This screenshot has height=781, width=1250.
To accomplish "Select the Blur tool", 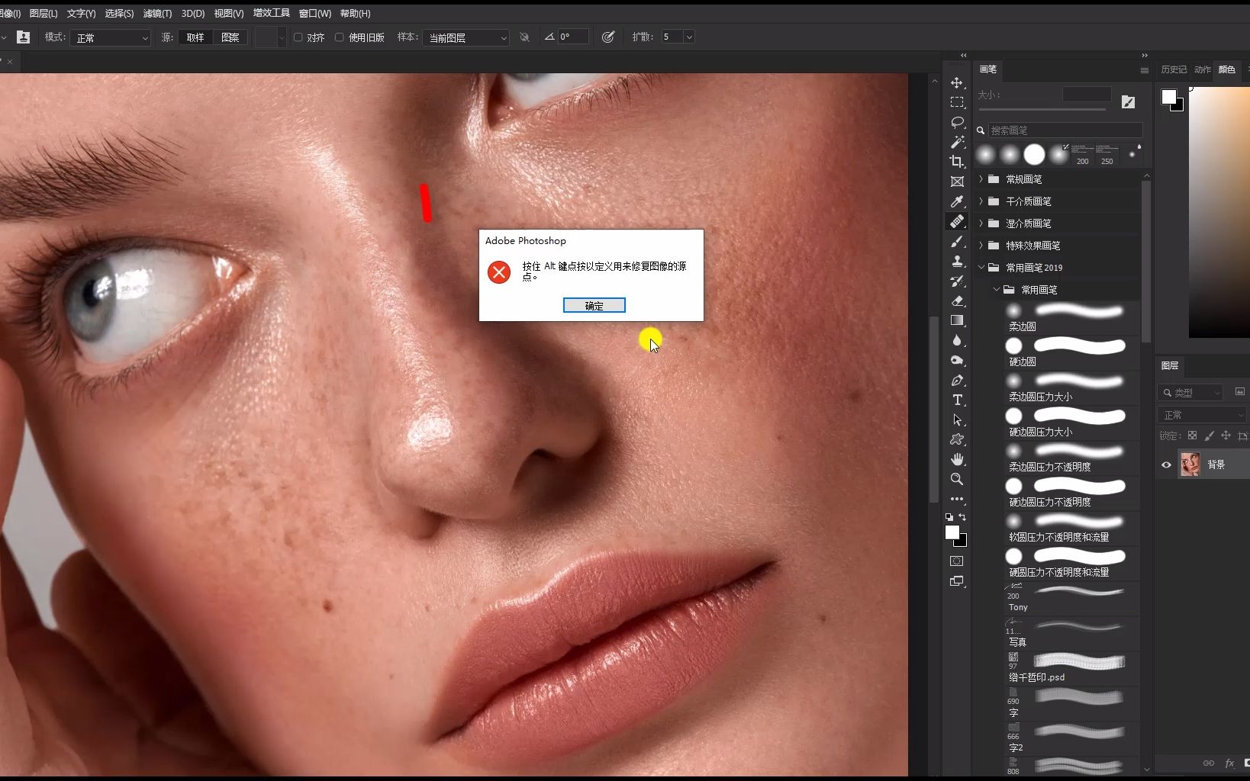I will (x=957, y=340).
